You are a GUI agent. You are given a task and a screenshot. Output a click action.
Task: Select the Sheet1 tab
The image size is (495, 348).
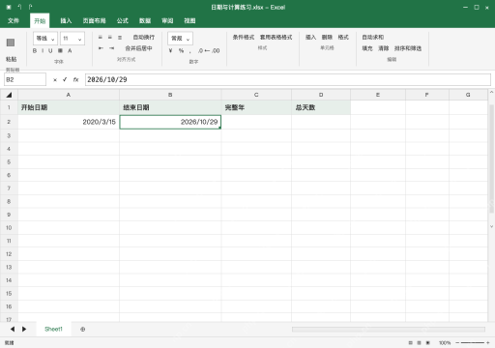point(53,329)
